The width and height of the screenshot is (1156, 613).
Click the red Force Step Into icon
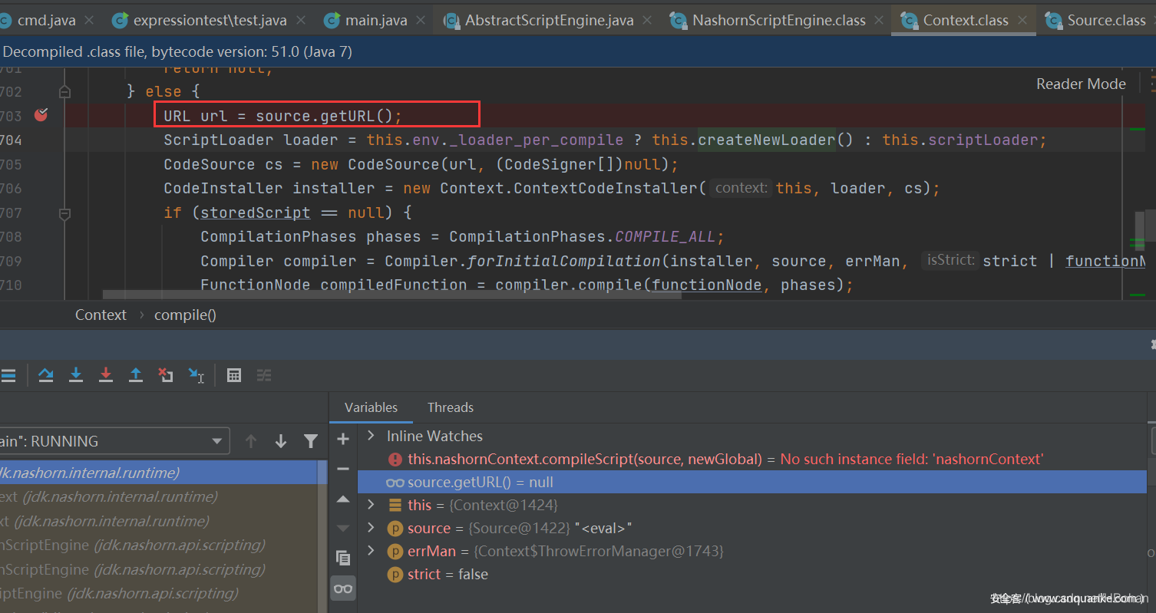(x=106, y=375)
